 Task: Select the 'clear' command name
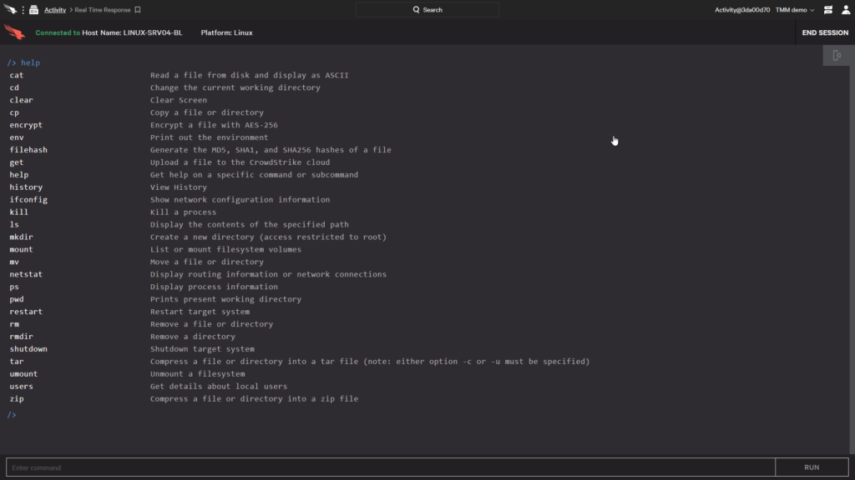point(21,100)
